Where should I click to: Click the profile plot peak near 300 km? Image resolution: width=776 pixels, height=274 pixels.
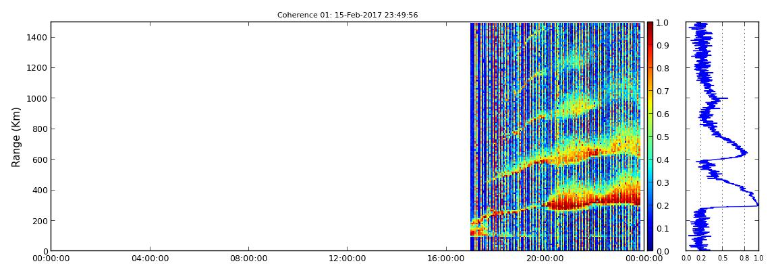[x=756, y=205]
